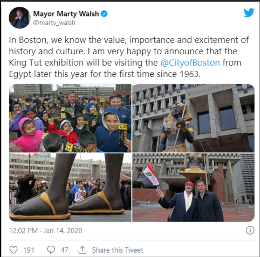Open photo of pharaoh statue at City Hall
Viewport: 260px width, 257px height.
193,118
